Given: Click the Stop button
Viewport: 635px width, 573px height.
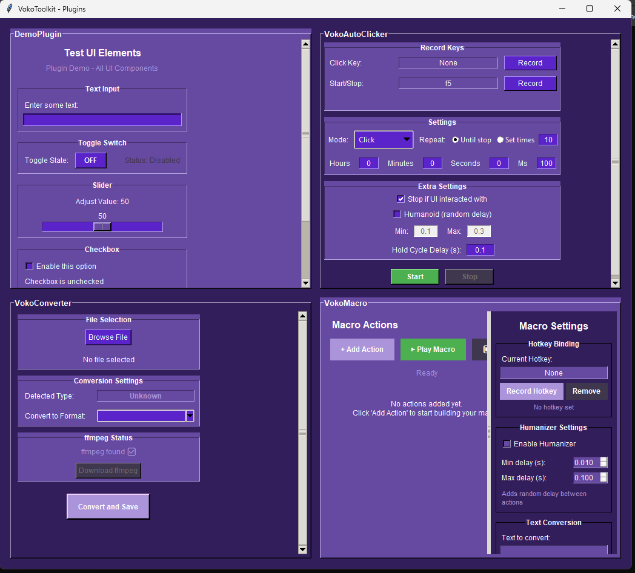Looking at the screenshot, I should [470, 277].
